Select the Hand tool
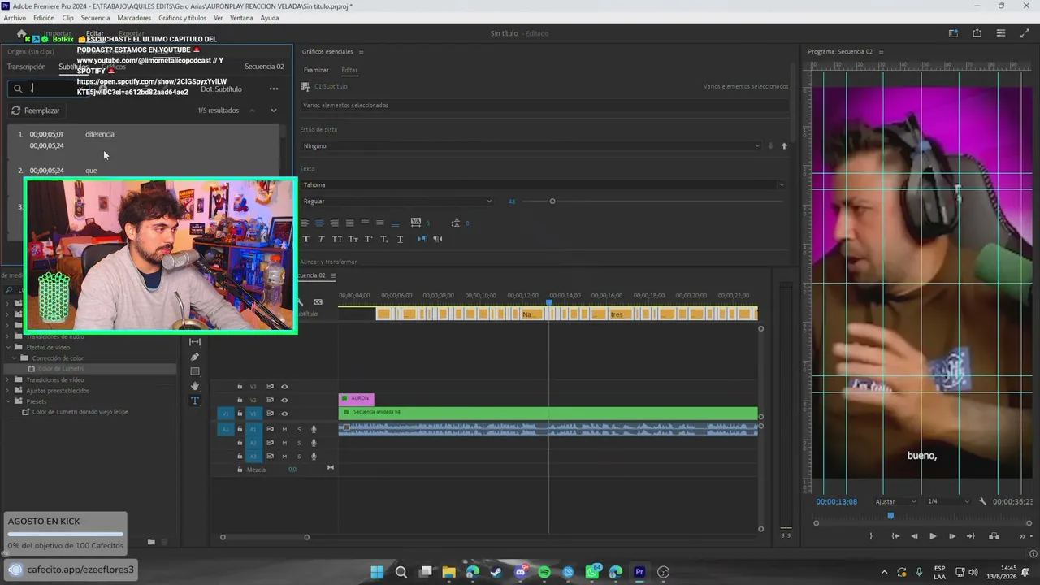Screen dimensions: 1040x585 [x=195, y=386]
